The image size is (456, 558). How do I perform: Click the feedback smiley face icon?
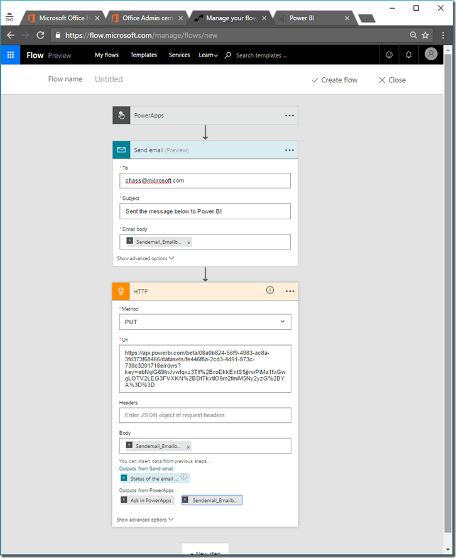pyautogui.click(x=389, y=55)
